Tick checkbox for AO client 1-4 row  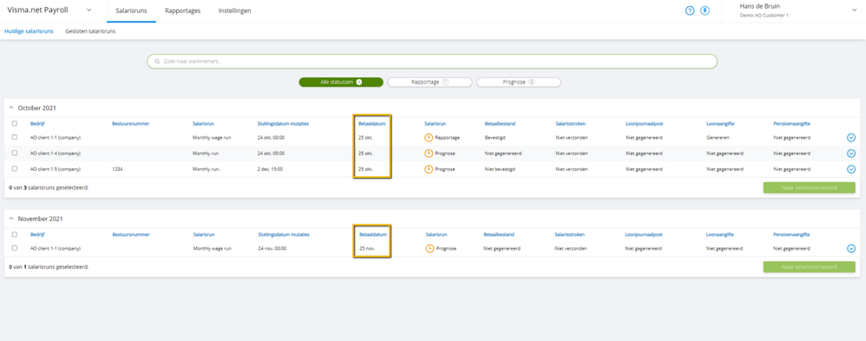(x=15, y=153)
